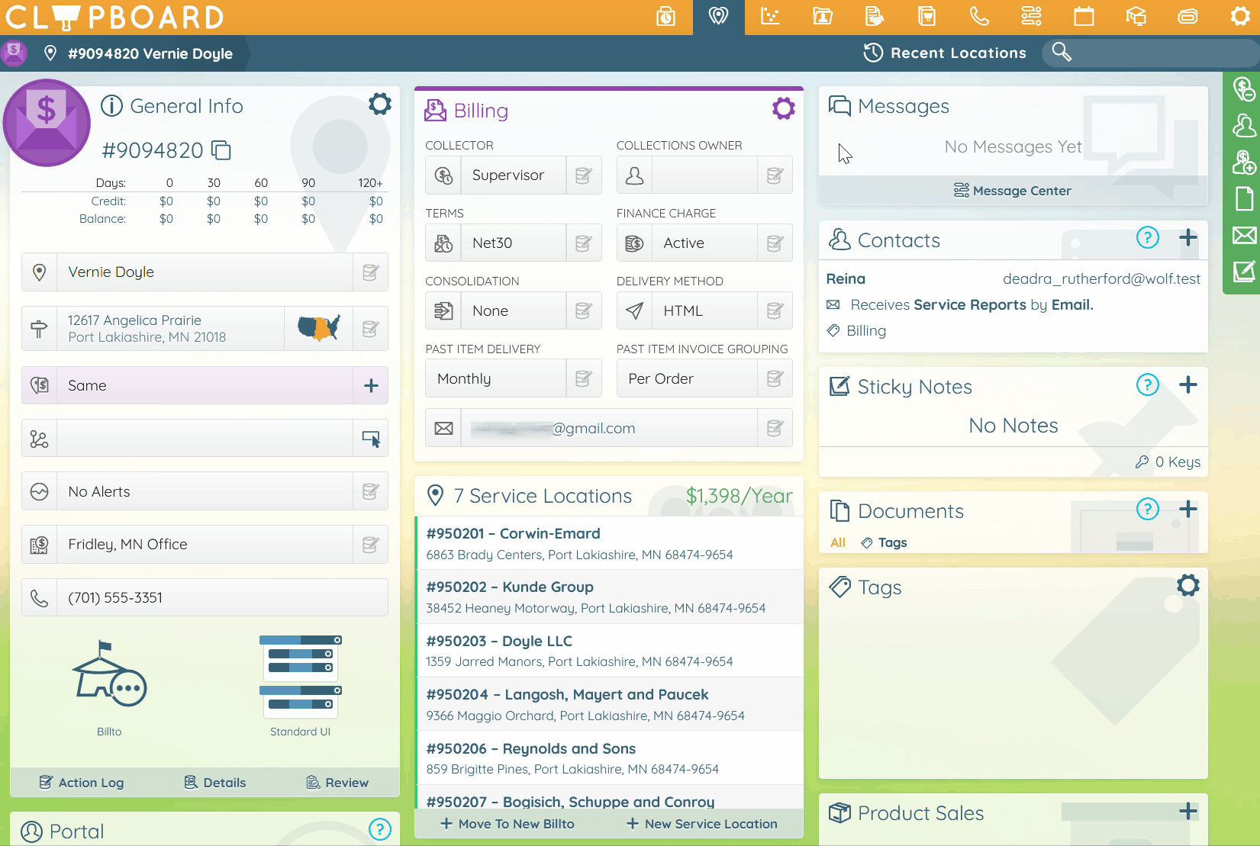Open the Billing panel gear settings

coord(784,109)
